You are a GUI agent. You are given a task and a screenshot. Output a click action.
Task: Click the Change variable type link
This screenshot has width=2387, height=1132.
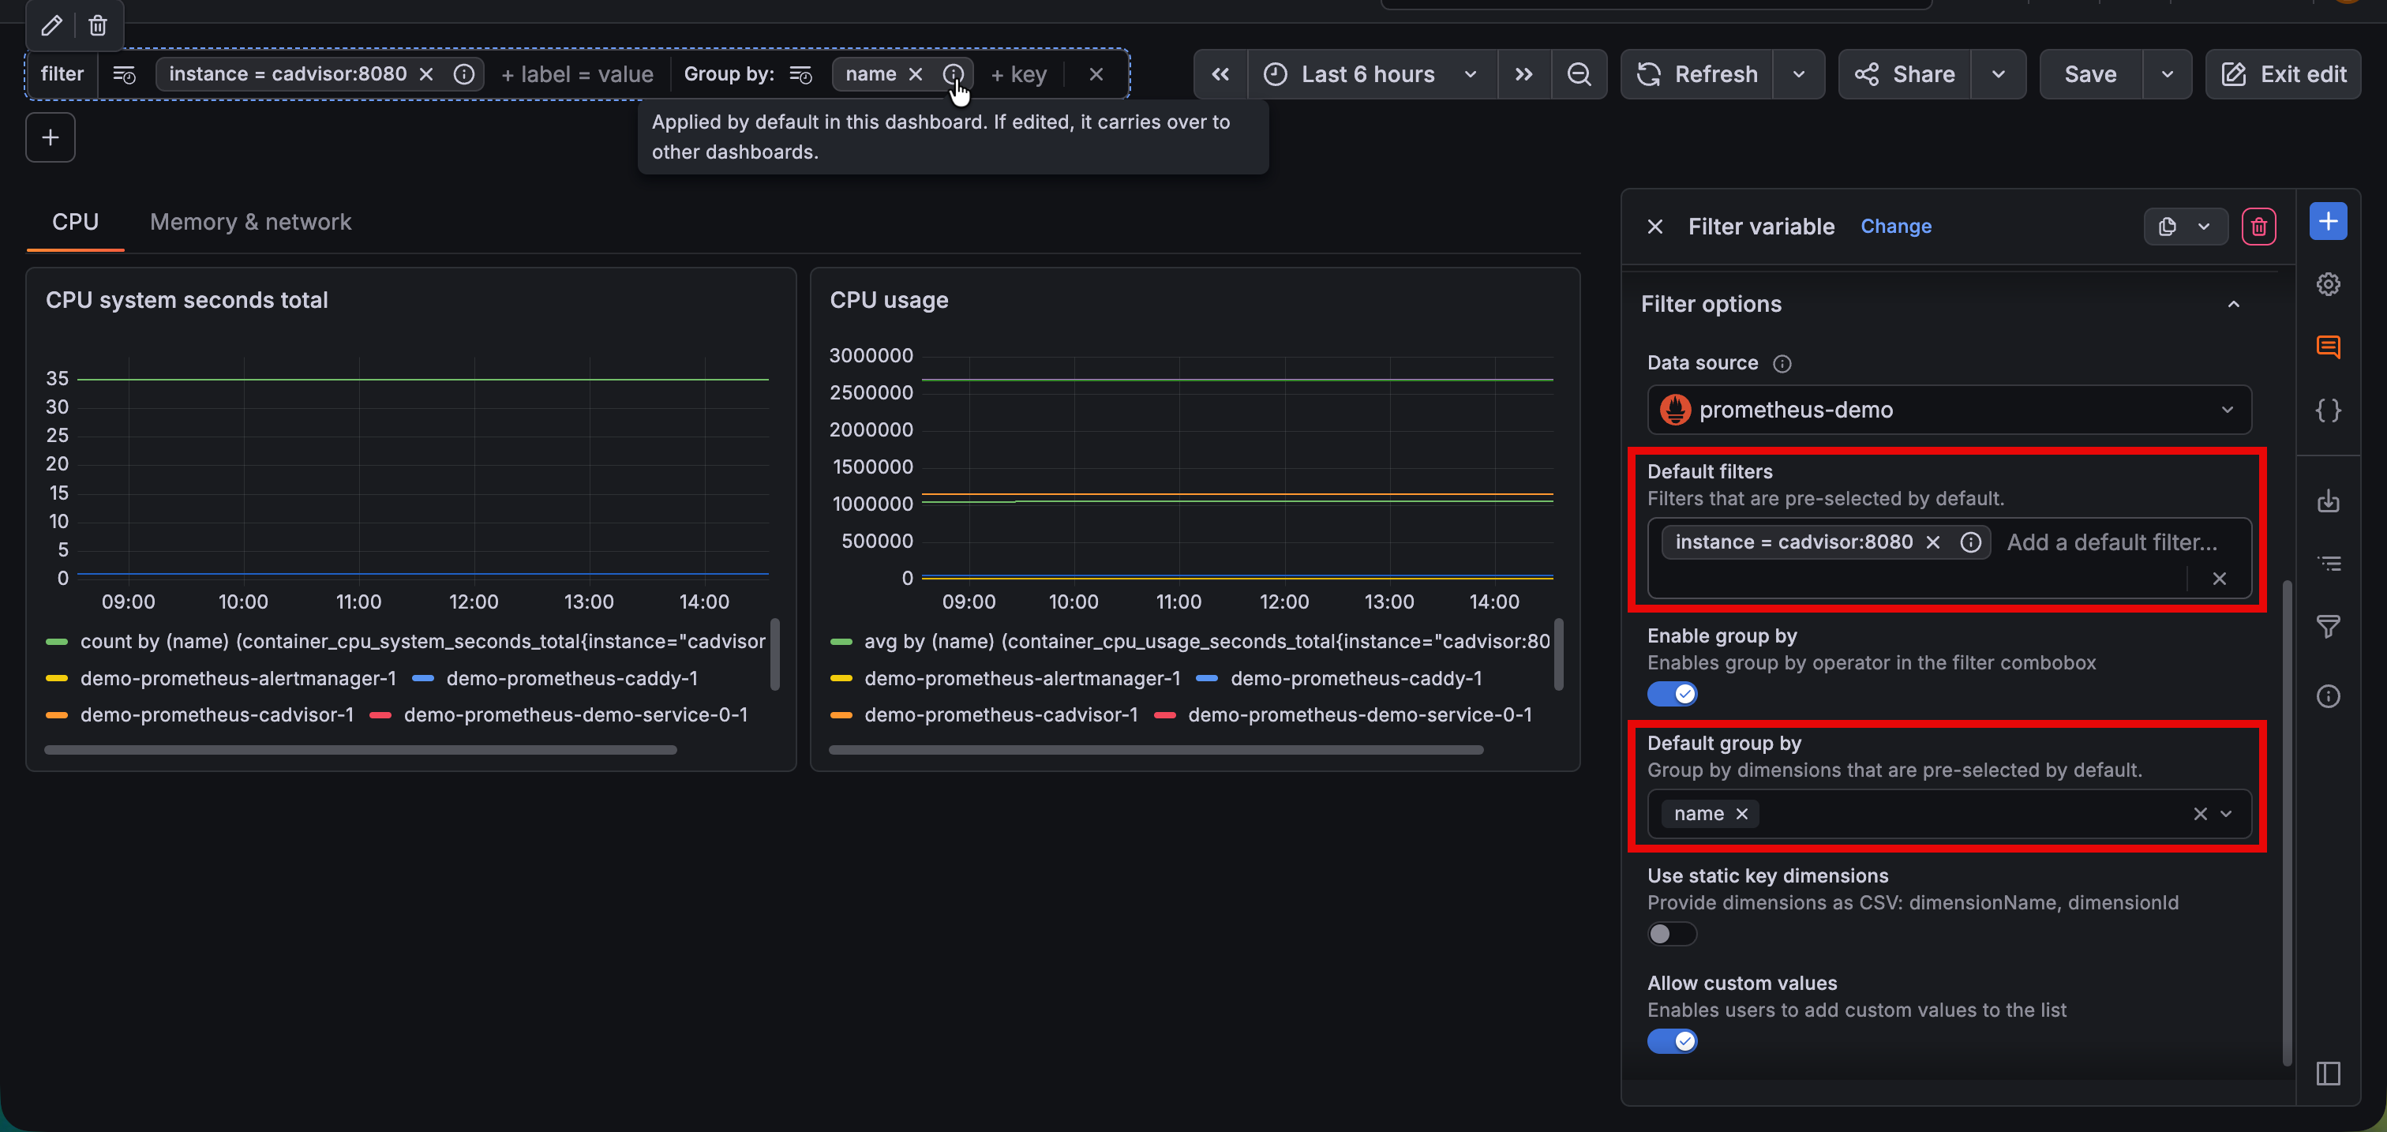click(x=1896, y=227)
